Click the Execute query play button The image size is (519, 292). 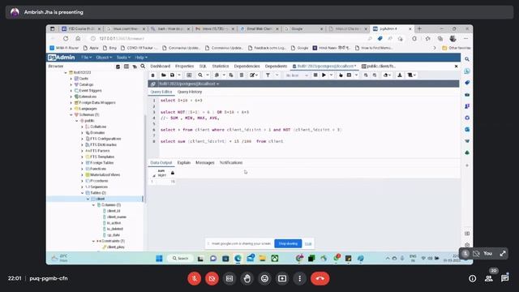coord(324,75)
